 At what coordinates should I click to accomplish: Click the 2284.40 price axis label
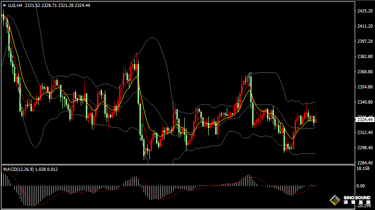(364, 163)
